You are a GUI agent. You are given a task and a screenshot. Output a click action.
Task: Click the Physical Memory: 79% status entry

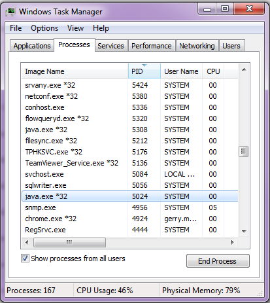[x=201, y=291]
